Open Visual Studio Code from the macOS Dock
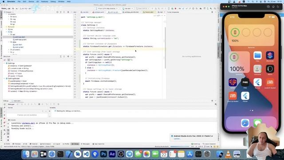The image size is (284, 160). coord(86,154)
